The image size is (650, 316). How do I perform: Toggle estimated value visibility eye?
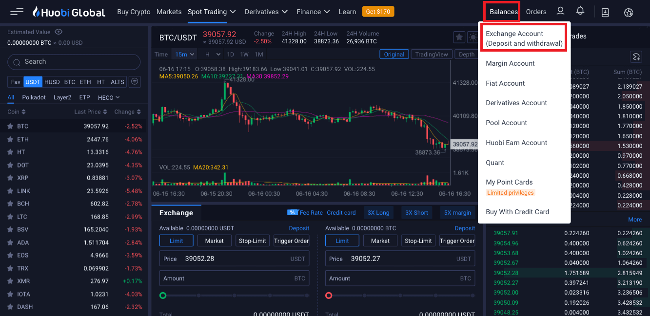(59, 32)
